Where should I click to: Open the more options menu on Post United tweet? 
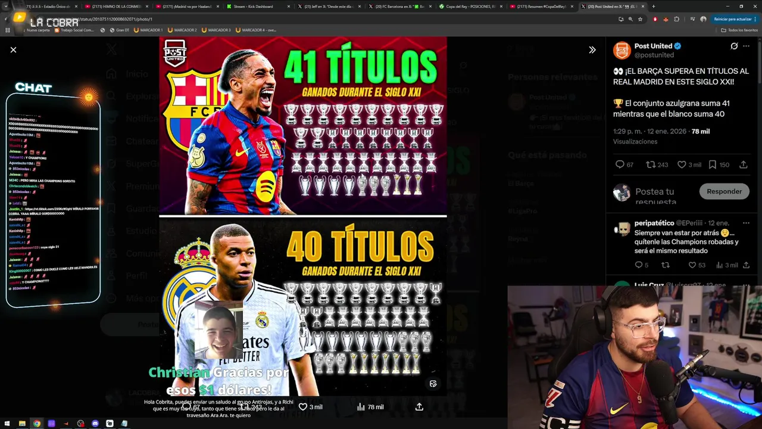coord(746,46)
